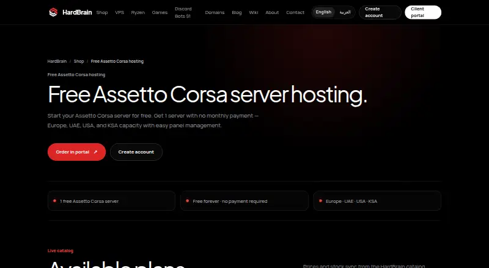Click the HardBrain brand name
Viewport: 489px width, 268px height.
(77, 12)
